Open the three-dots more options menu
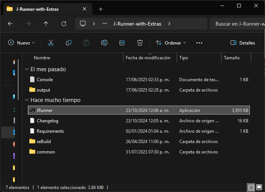 point(199,43)
